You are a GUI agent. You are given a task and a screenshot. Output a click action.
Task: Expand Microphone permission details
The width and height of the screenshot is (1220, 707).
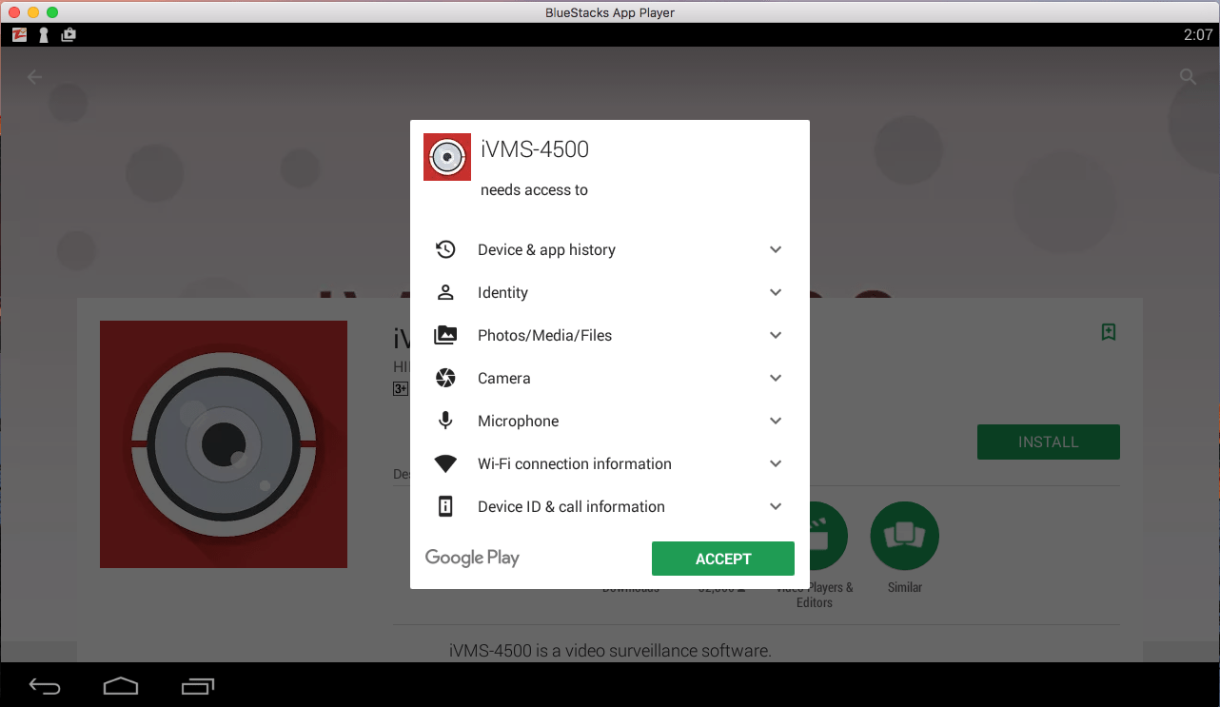tap(776, 421)
